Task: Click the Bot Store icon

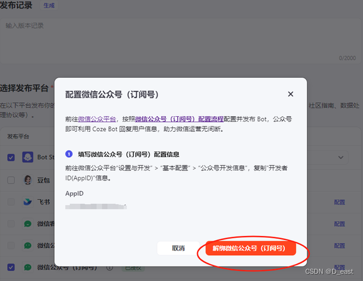Action: coord(28,158)
